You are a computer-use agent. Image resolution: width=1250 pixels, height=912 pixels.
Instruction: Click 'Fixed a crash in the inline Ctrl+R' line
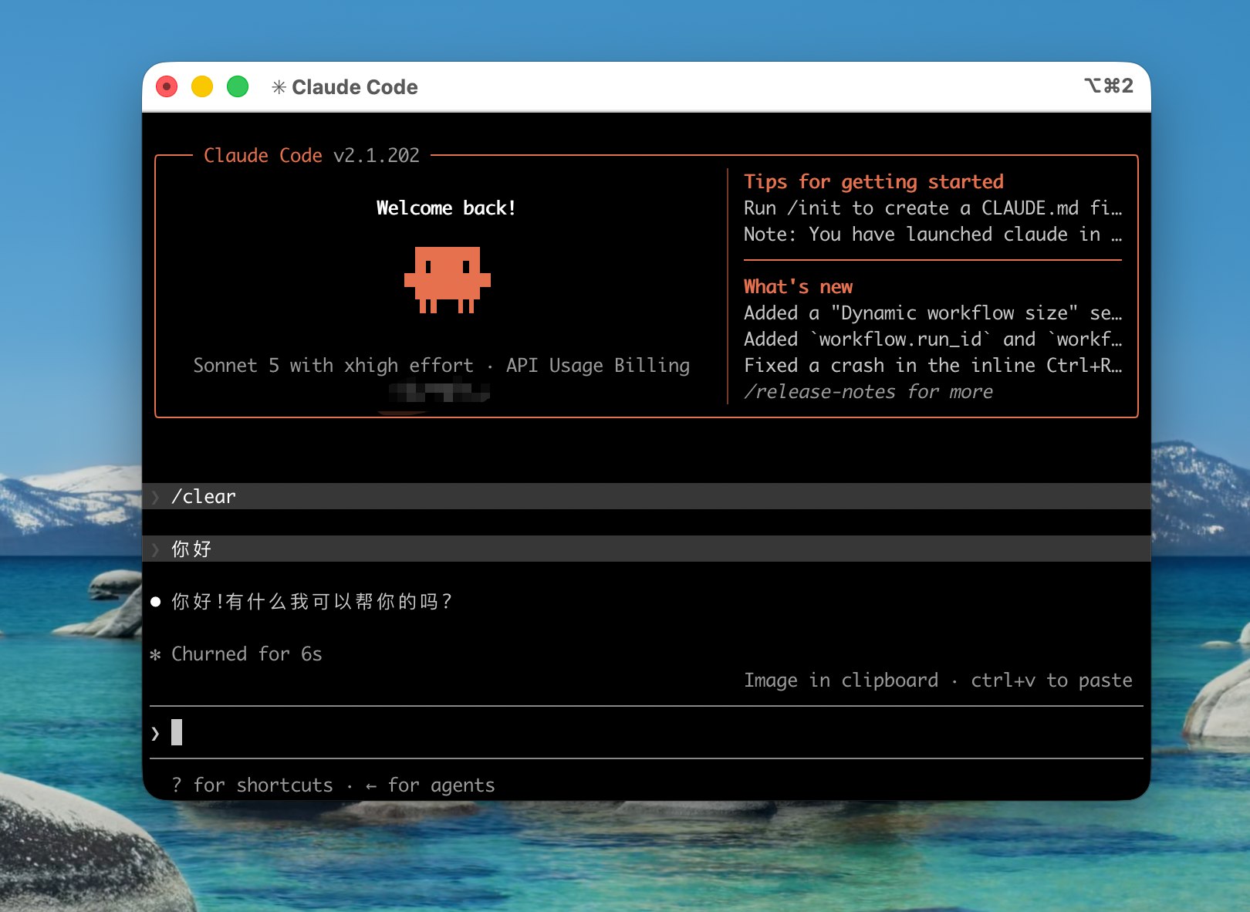(x=933, y=366)
